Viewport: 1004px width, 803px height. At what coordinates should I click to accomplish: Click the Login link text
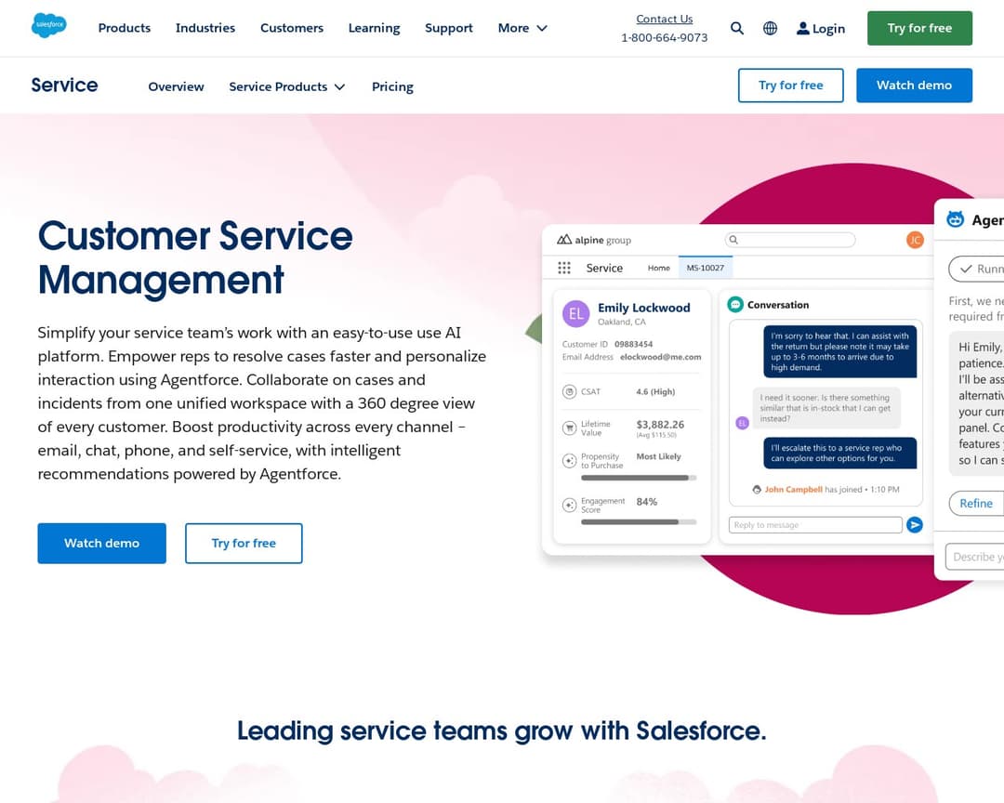(828, 29)
